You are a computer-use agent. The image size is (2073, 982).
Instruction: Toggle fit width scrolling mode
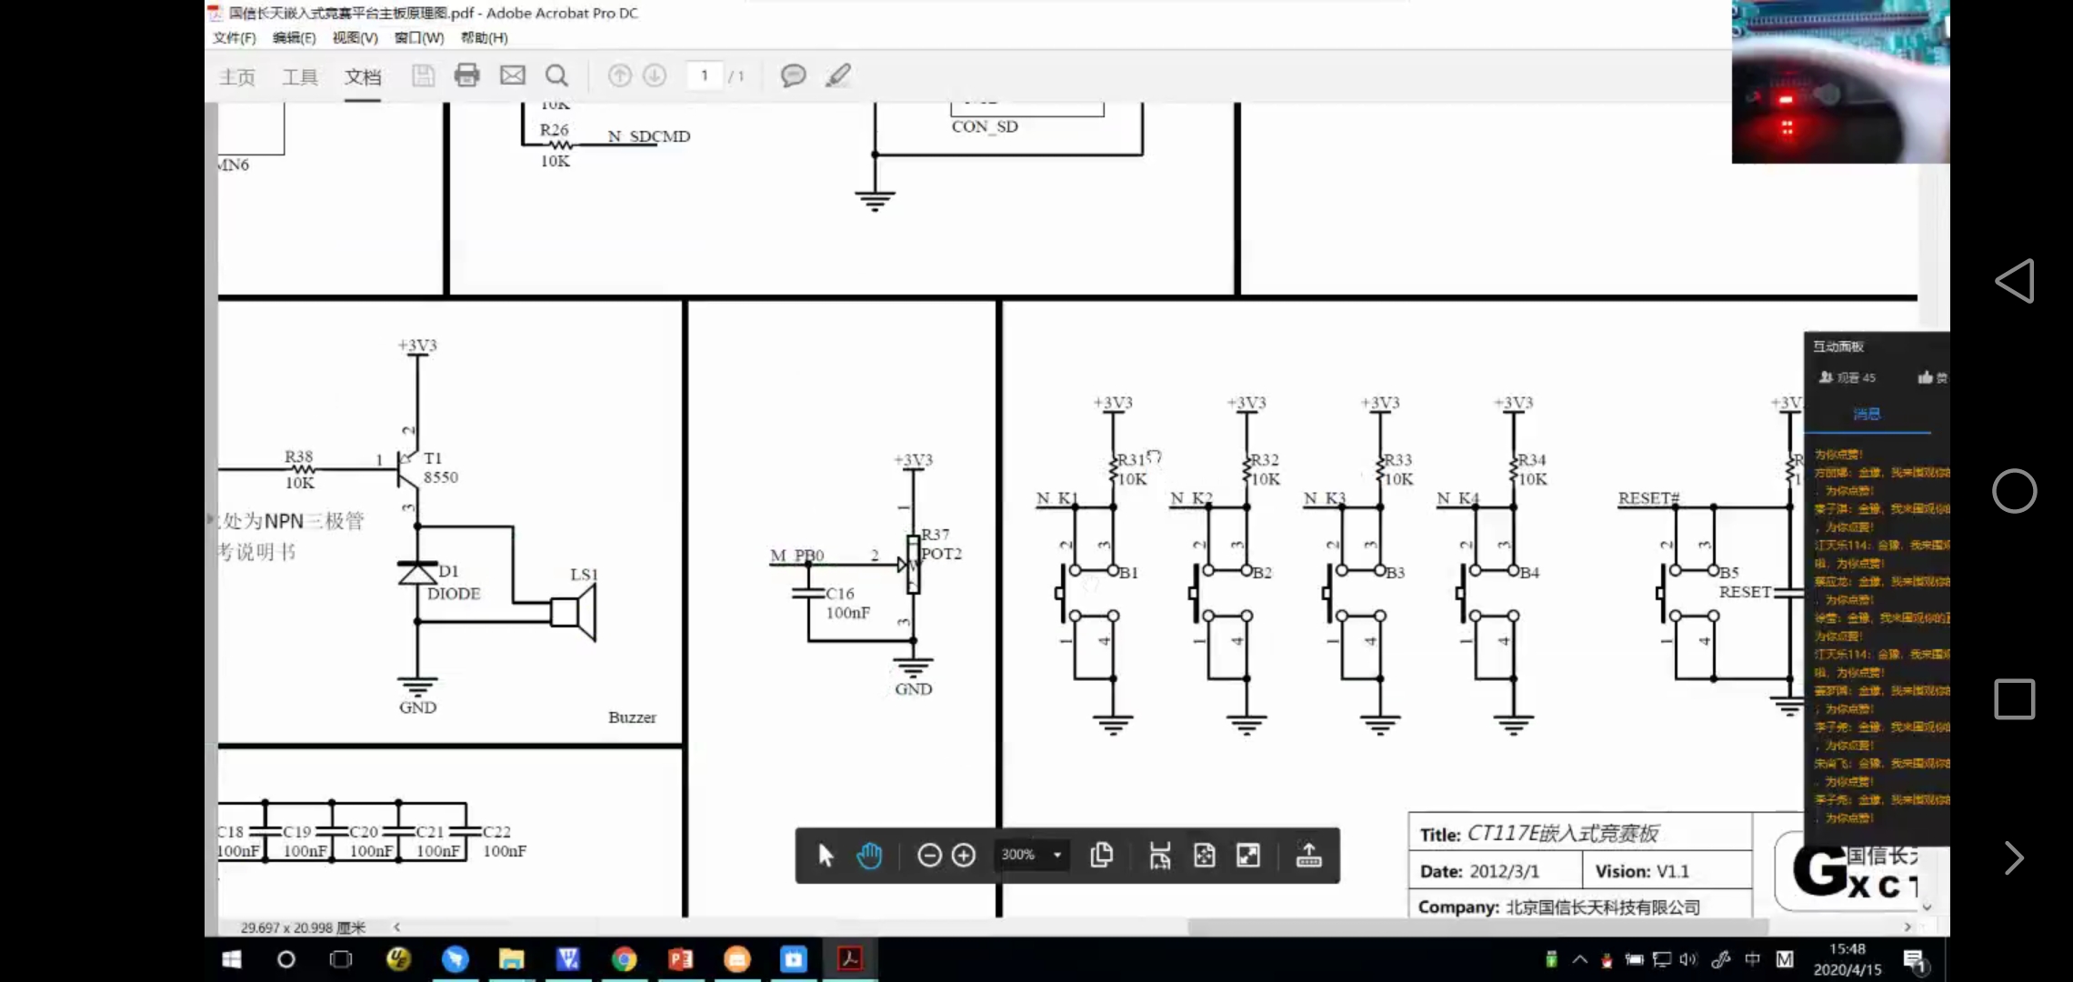(x=1160, y=855)
